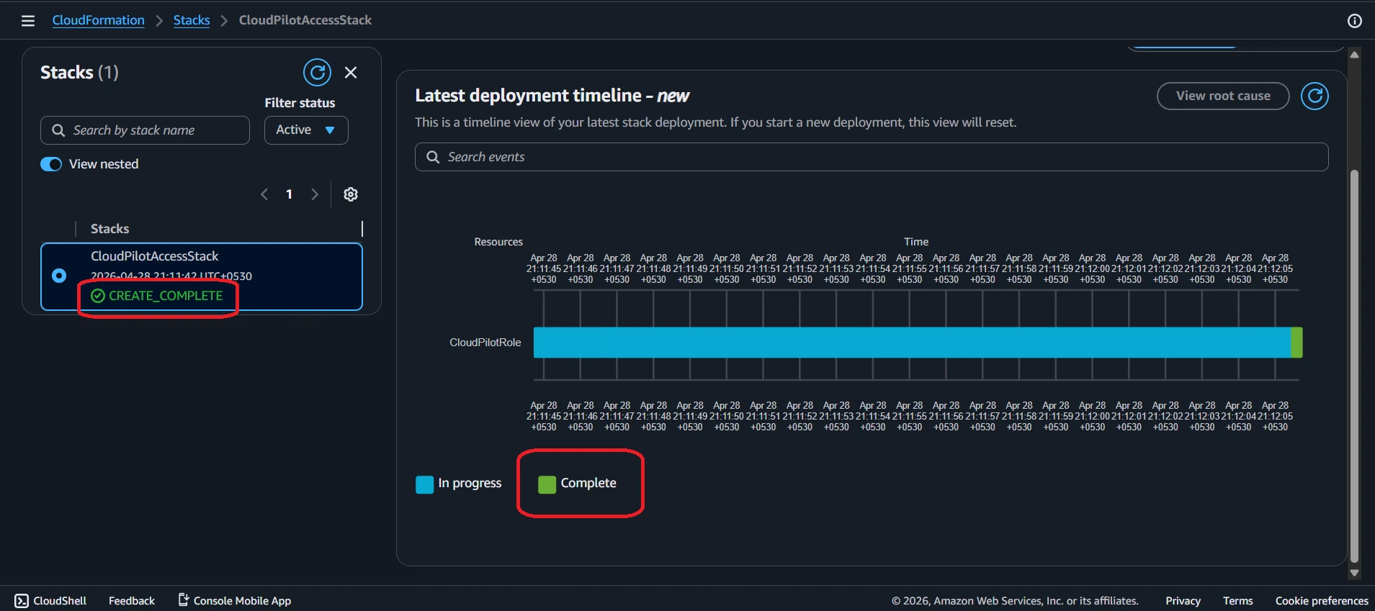Click the scrollbar up arrow
Screen dimensions: 1375x611
[x=1354, y=55]
